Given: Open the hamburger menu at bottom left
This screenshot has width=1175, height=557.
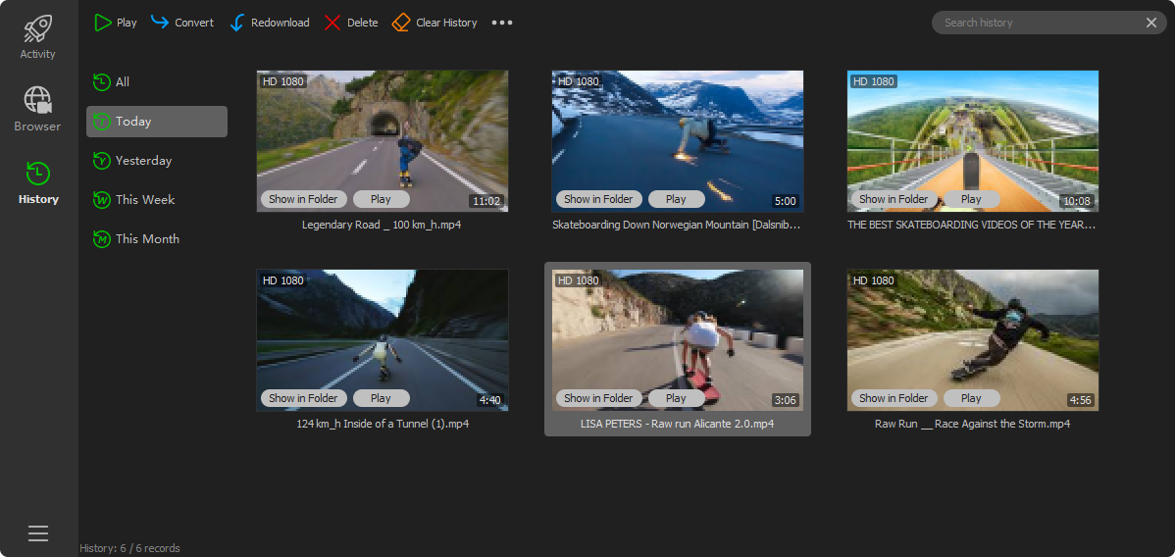Looking at the screenshot, I should click(38, 533).
